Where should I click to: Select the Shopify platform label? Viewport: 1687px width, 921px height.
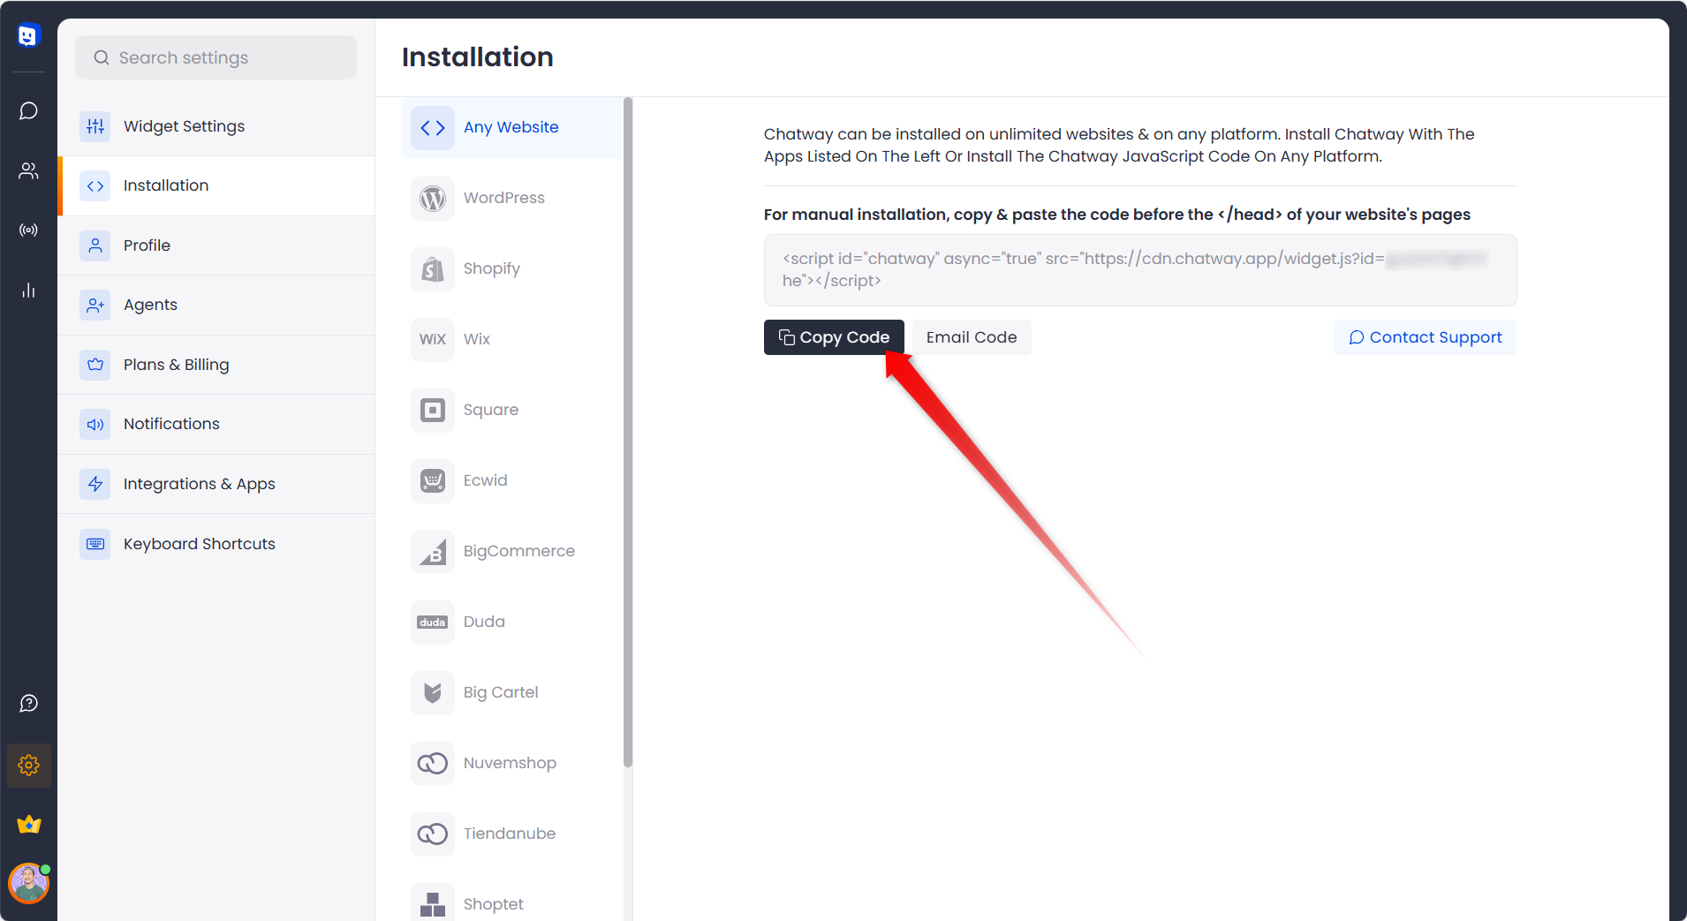coord(492,268)
